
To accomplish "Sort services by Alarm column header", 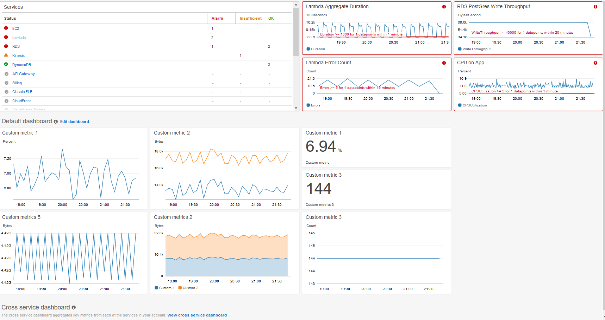I will pyautogui.click(x=217, y=18).
